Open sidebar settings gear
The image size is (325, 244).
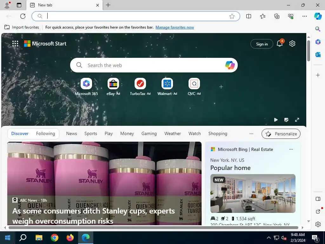click(x=318, y=224)
